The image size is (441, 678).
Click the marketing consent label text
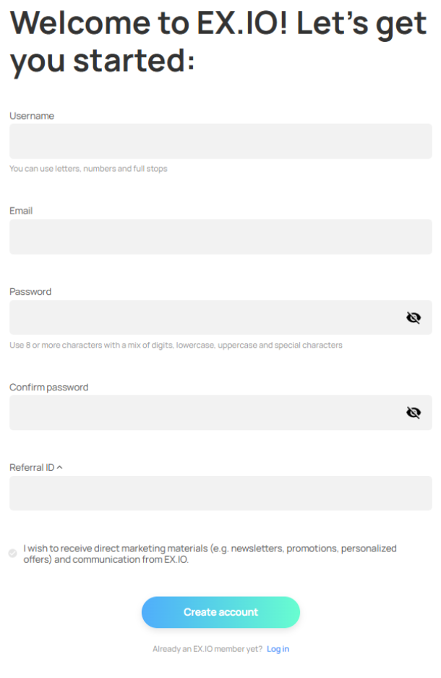point(210,554)
